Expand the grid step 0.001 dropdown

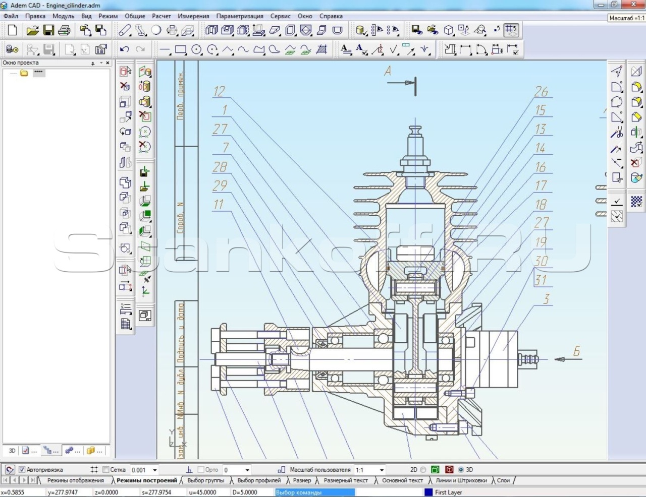pyautogui.click(x=155, y=470)
